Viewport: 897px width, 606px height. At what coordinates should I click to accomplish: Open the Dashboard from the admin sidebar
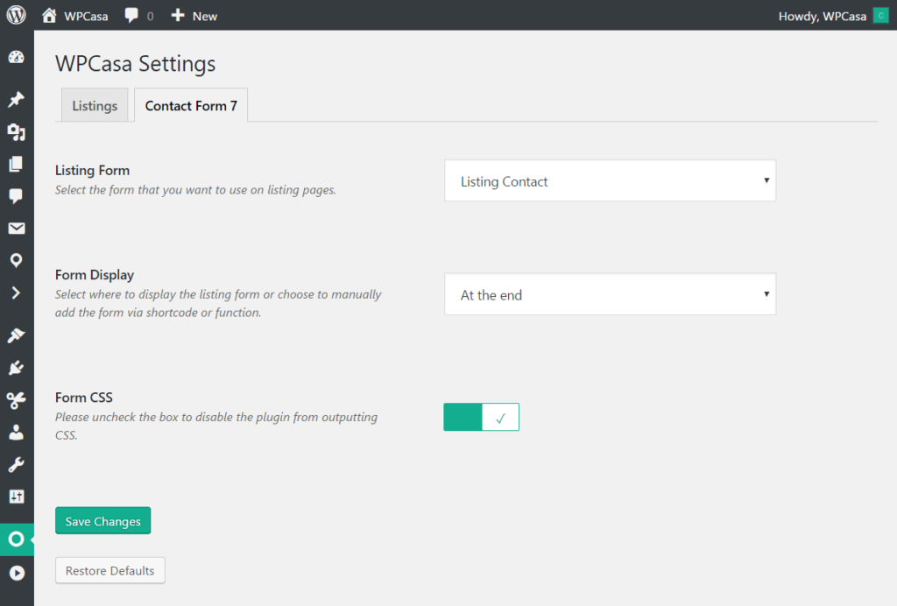click(x=17, y=56)
